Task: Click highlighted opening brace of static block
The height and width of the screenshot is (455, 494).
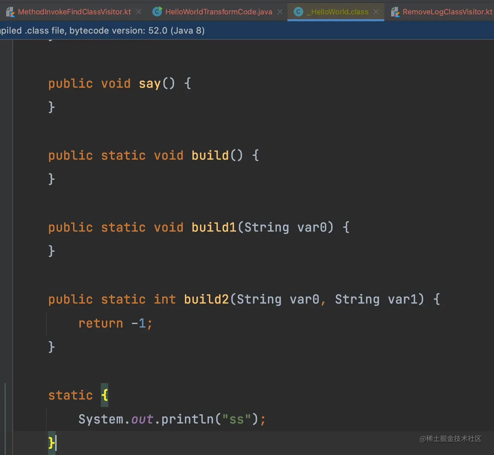Action: coord(105,395)
